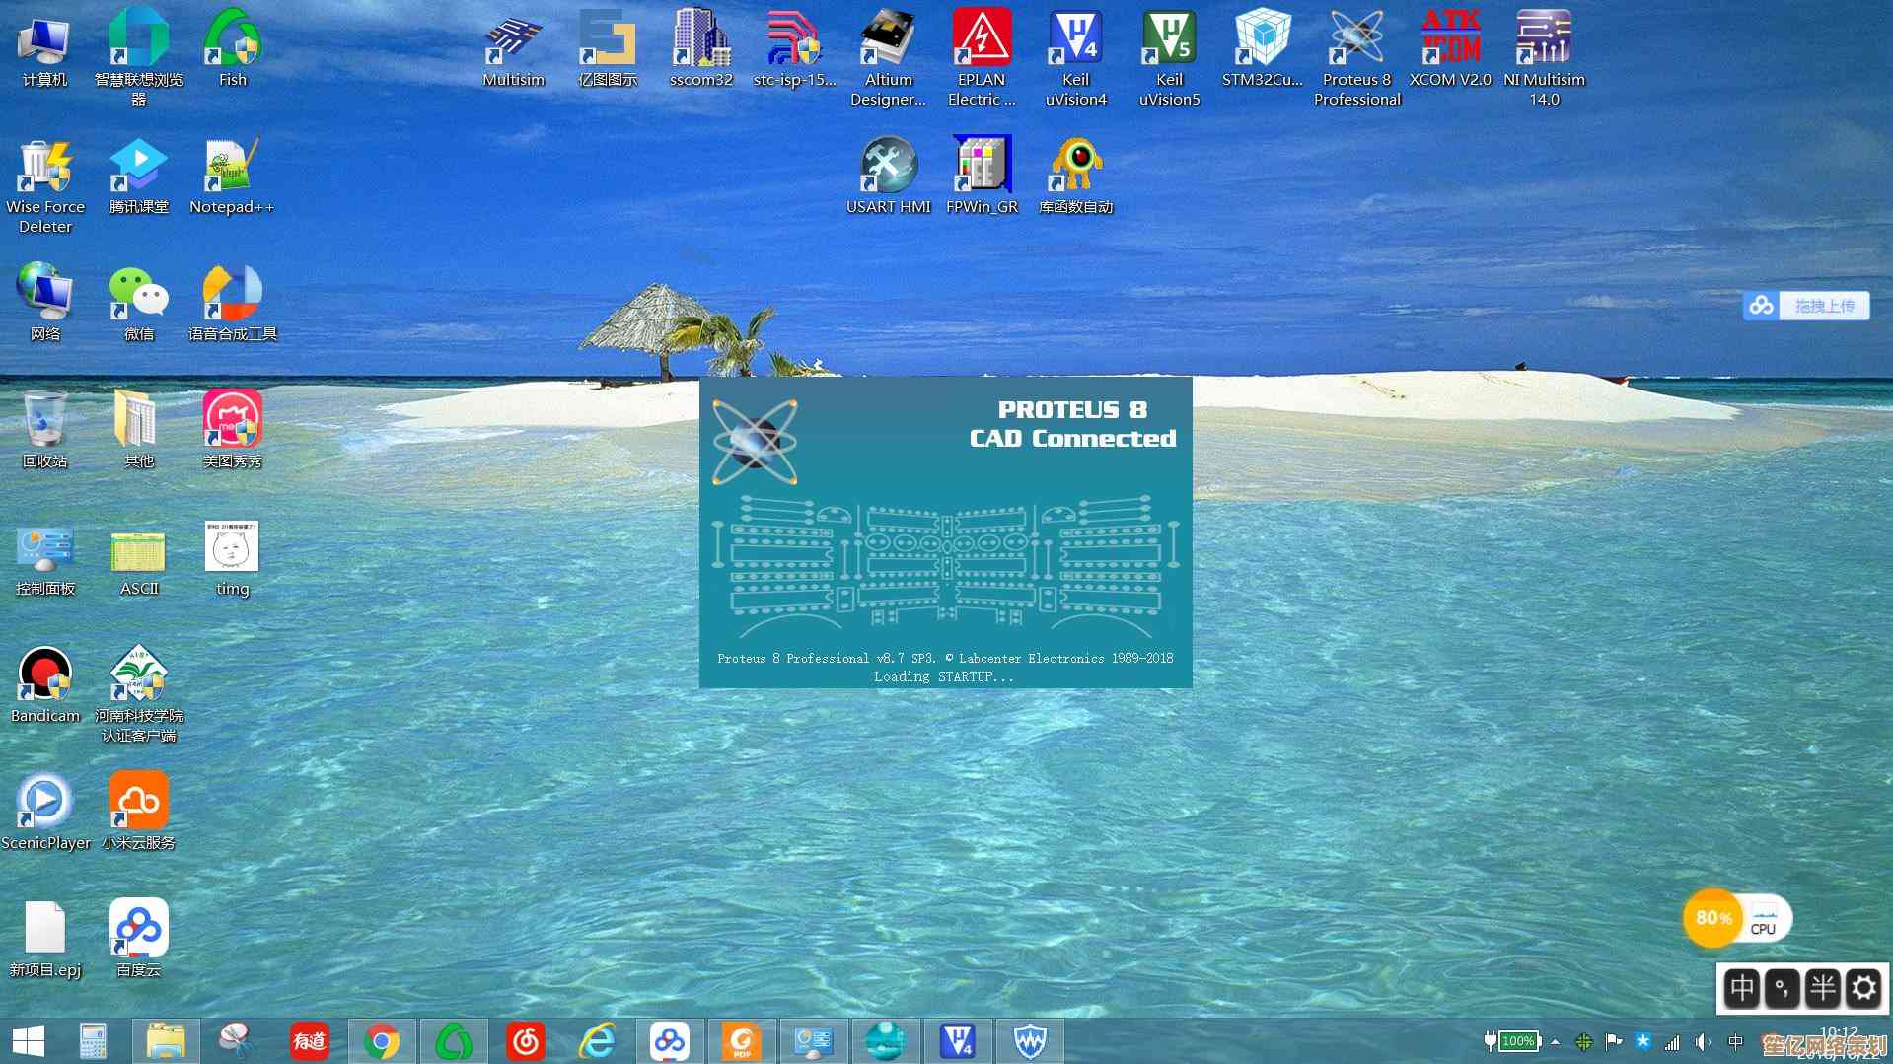Click the Notepad++ desktop shortcut
This screenshot has width=1893, height=1064.
click(232, 166)
